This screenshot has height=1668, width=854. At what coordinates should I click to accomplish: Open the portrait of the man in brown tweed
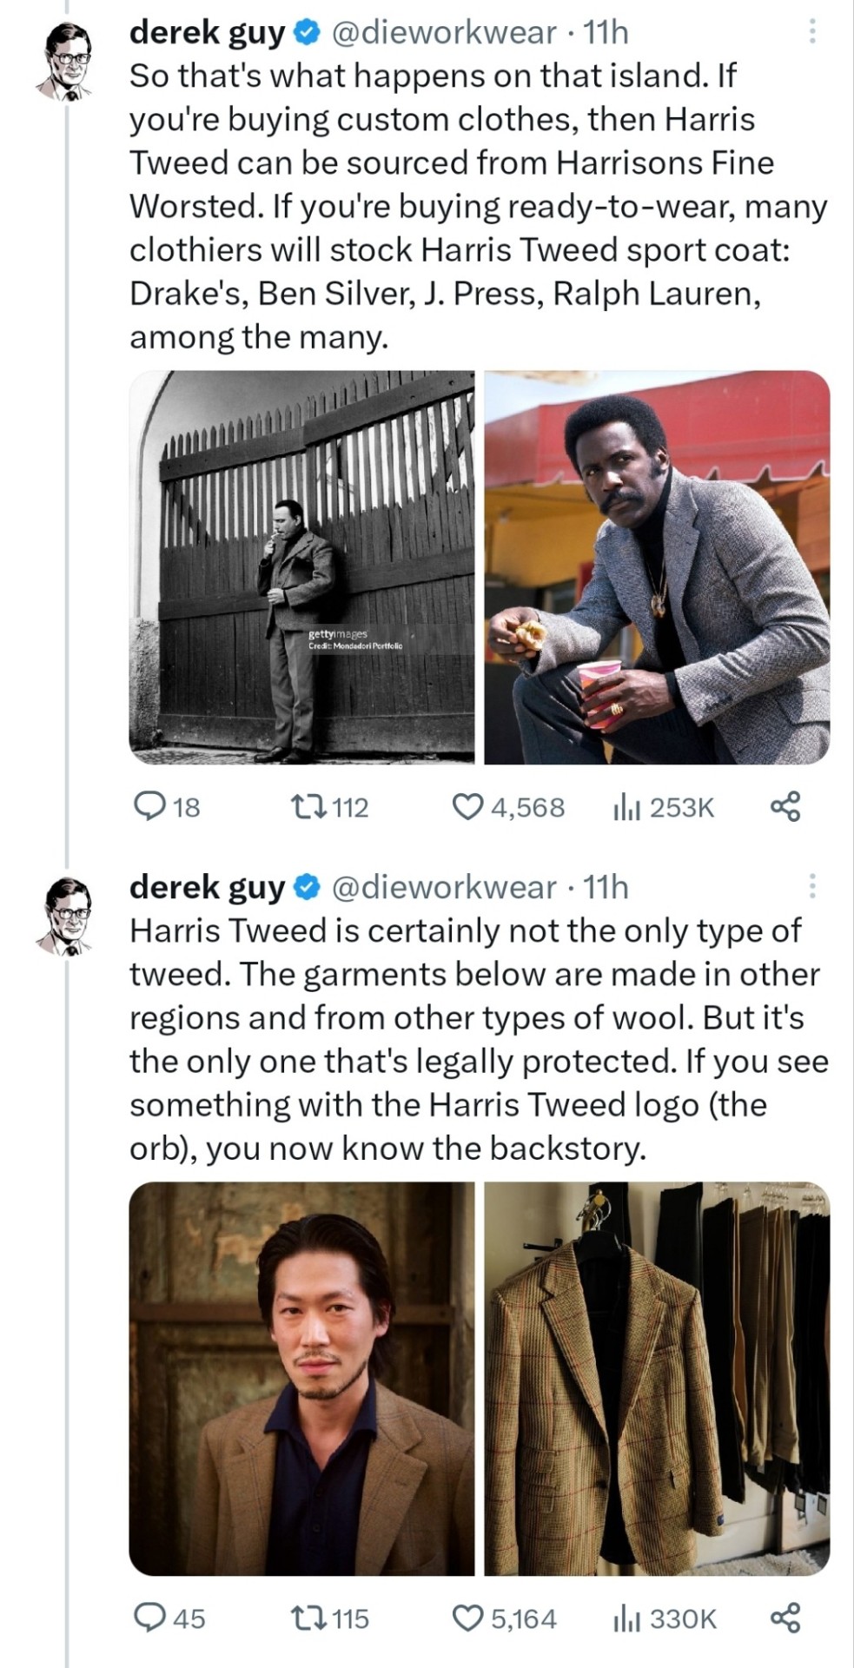pyautogui.click(x=301, y=1379)
